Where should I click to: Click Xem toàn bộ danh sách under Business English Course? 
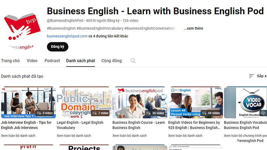129,136
